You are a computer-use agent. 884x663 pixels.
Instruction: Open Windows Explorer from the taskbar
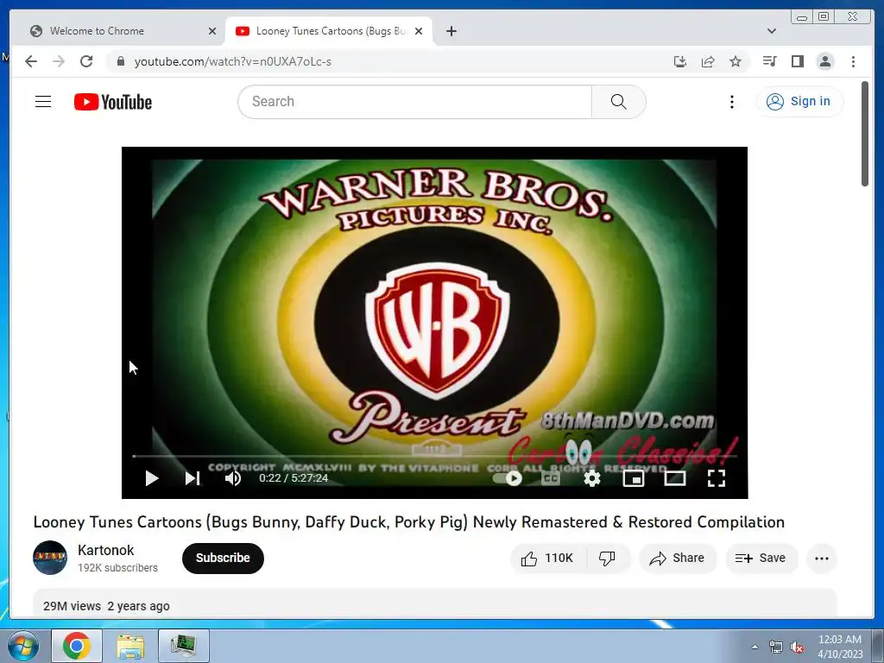(x=130, y=646)
